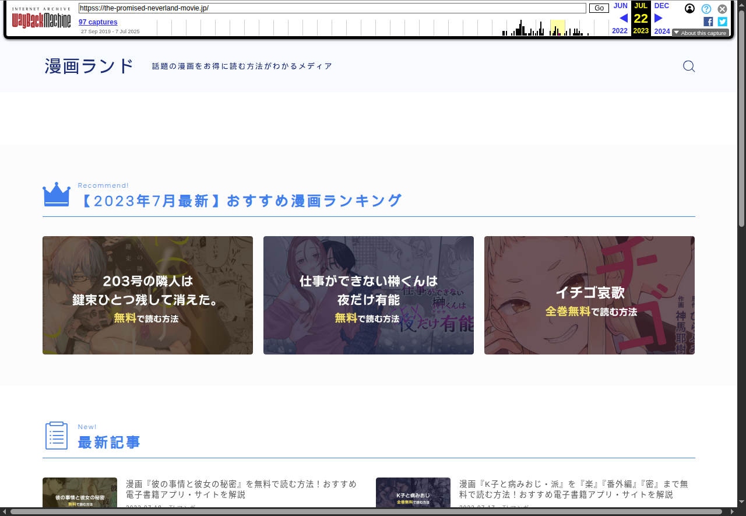Share capture via Facebook icon

(708, 22)
